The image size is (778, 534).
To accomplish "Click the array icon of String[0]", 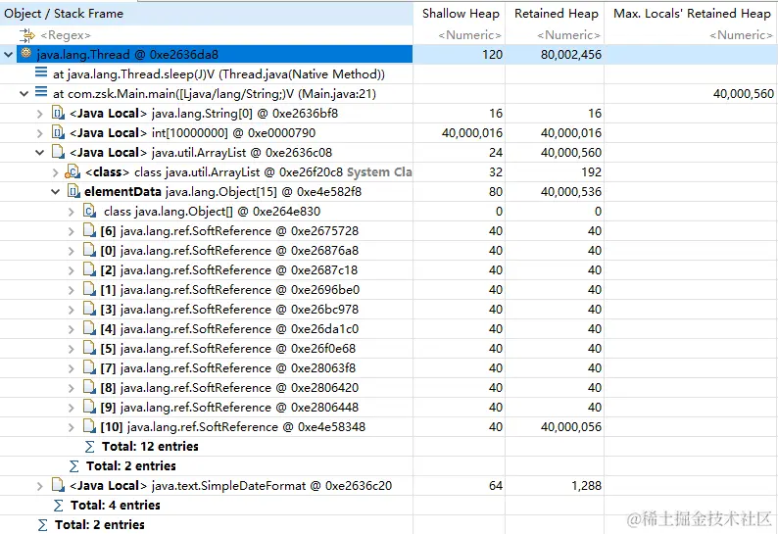I will point(58,113).
